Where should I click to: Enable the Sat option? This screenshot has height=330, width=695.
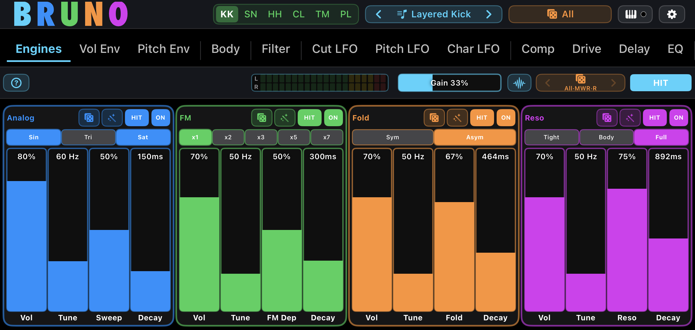pos(143,137)
